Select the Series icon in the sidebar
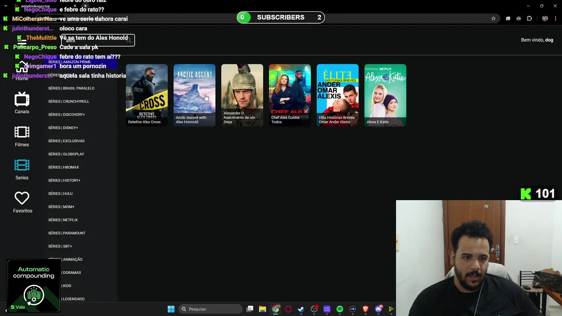The width and height of the screenshot is (562, 316). tap(22, 165)
